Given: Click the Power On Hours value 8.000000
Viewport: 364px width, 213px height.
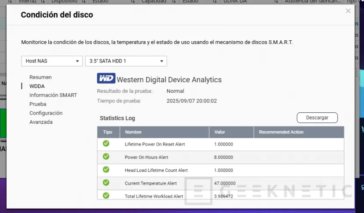Looking at the screenshot, I should (223, 157).
